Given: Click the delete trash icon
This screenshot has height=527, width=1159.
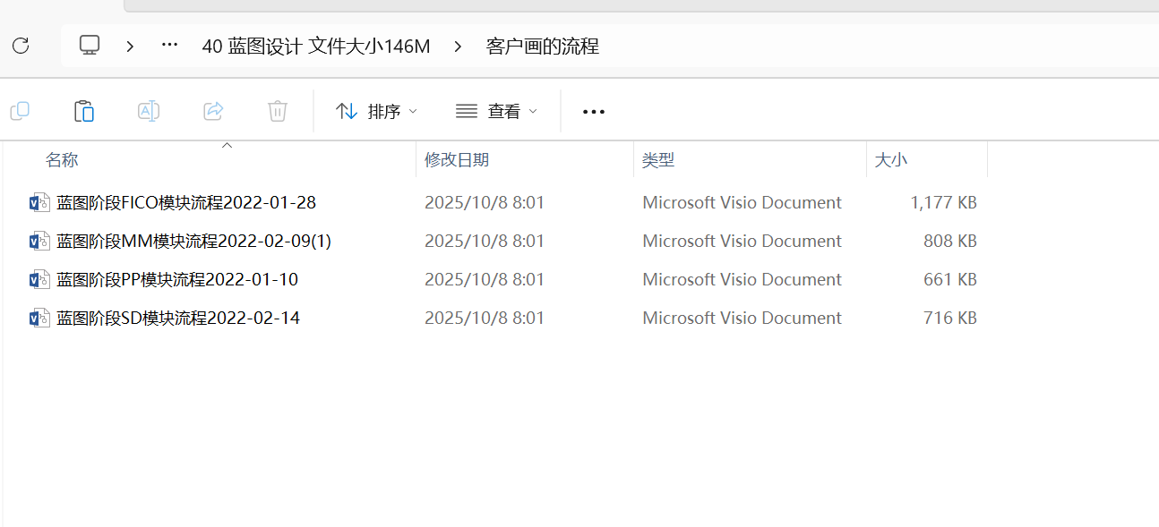Looking at the screenshot, I should pyautogui.click(x=278, y=111).
